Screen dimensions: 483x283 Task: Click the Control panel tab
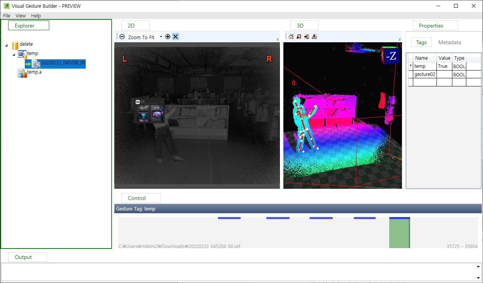pos(141,198)
